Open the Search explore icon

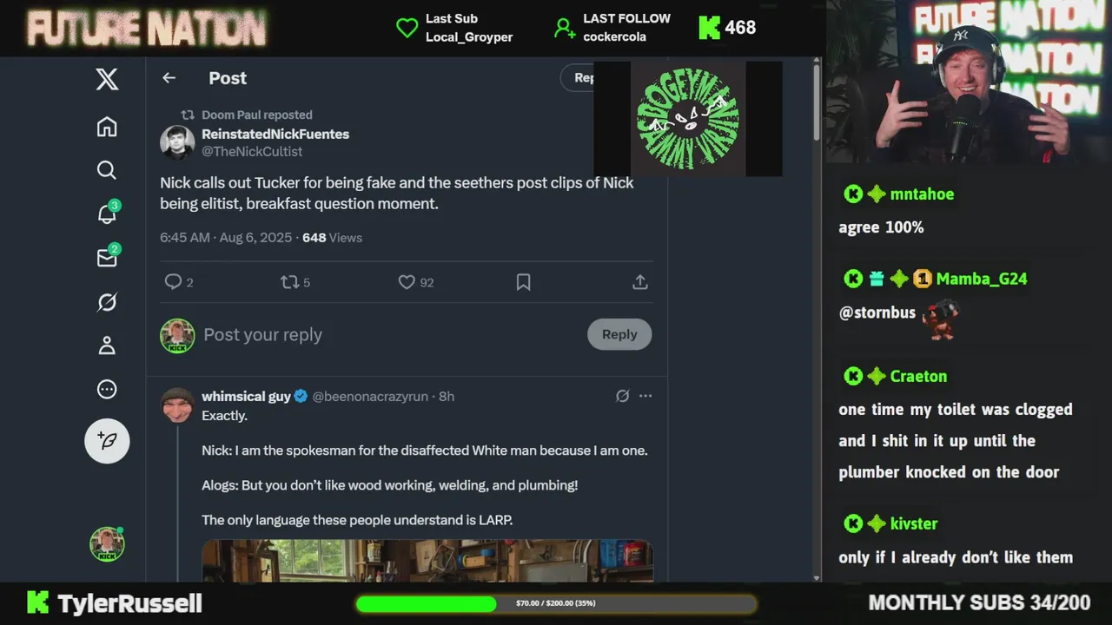(107, 170)
